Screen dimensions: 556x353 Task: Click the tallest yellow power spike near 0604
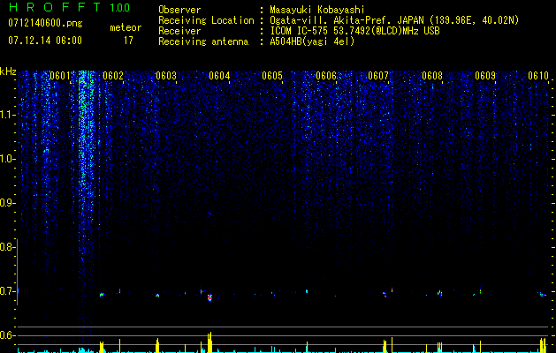(209, 342)
